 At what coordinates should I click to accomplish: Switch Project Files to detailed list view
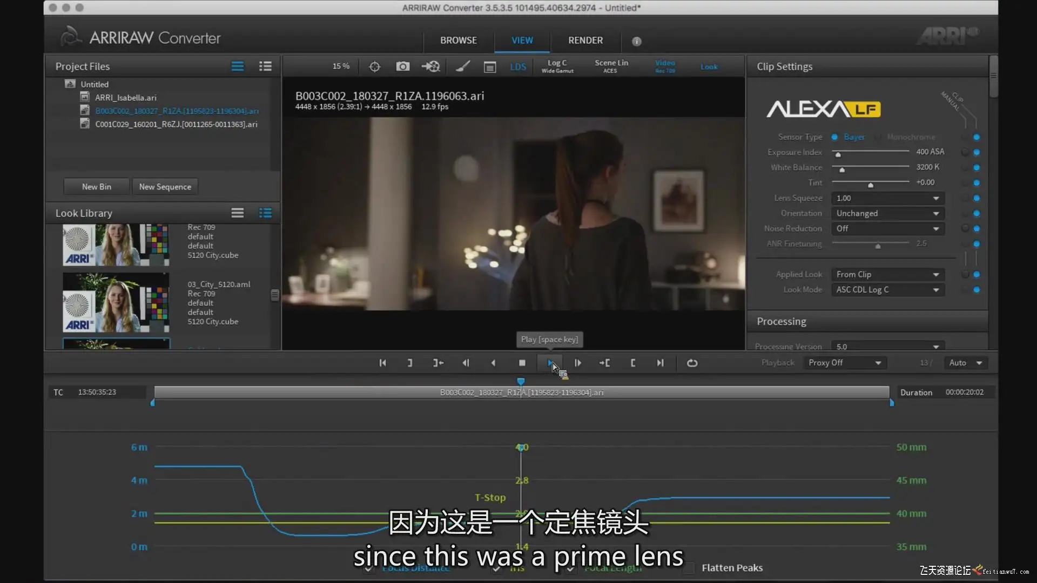tap(265, 66)
